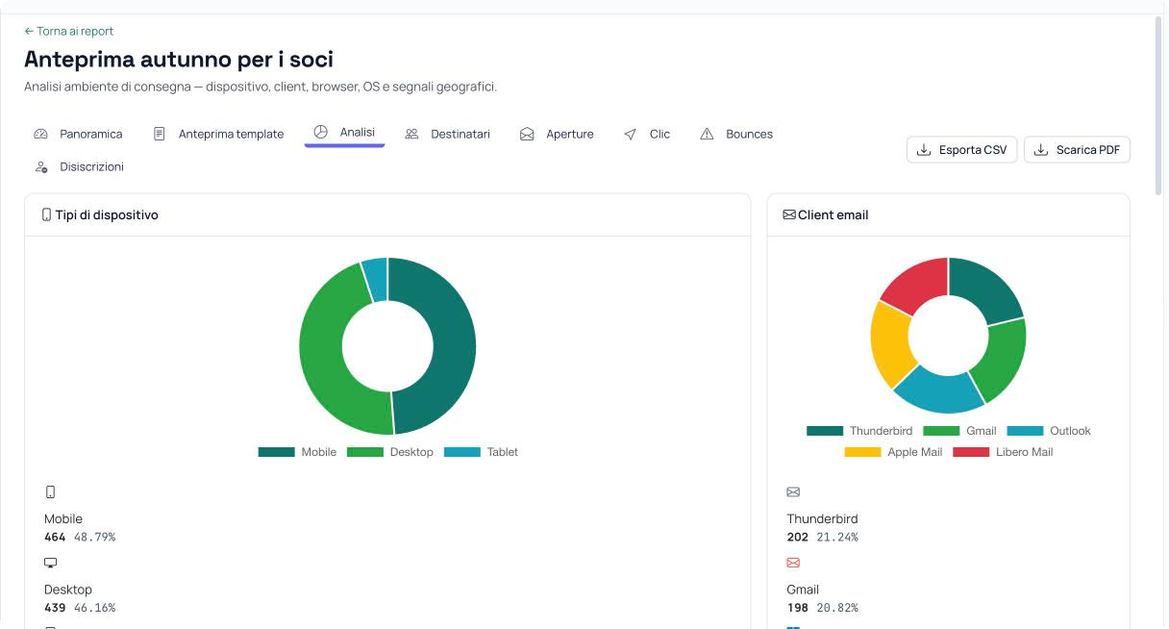The width and height of the screenshot is (1169, 629).
Task: View the Bounces tab
Action: point(736,134)
